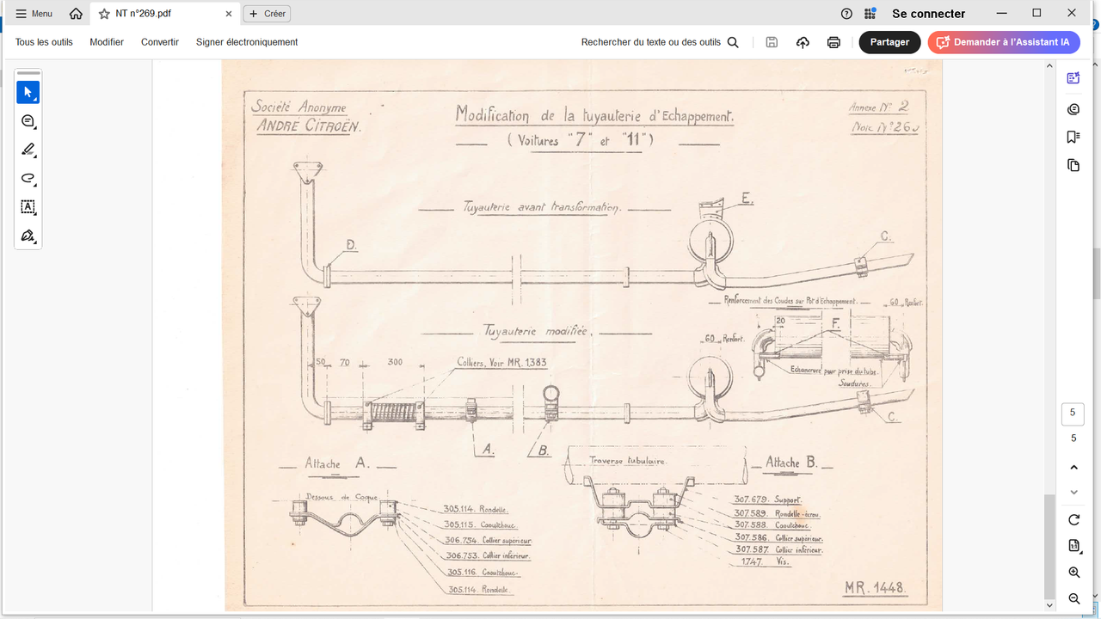The height and width of the screenshot is (619, 1101).
Task: Click '306.754. Collier supérieur' part line
Action: pyautogui.click(x=488, y=541)
